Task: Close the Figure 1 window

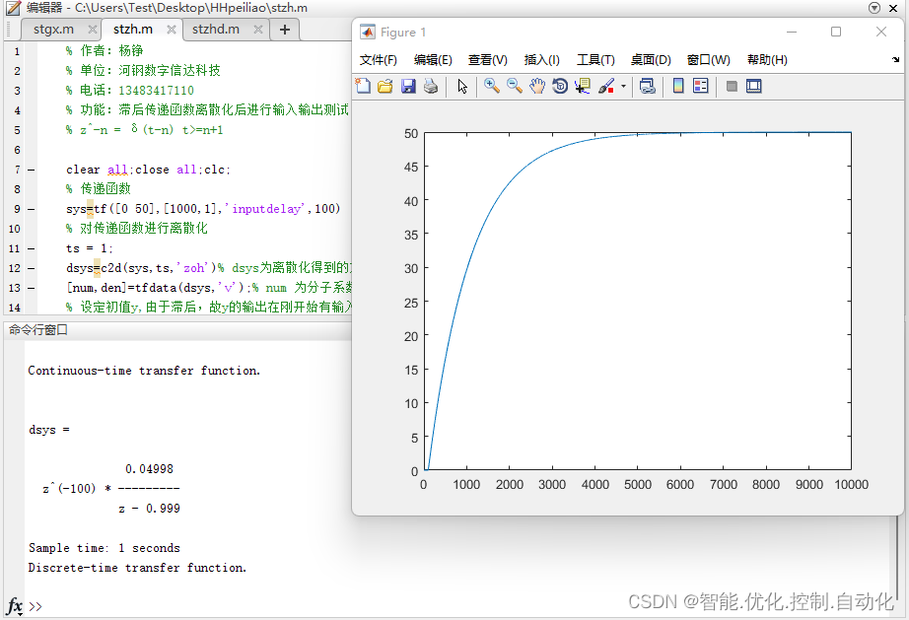Action: point(881,32)
